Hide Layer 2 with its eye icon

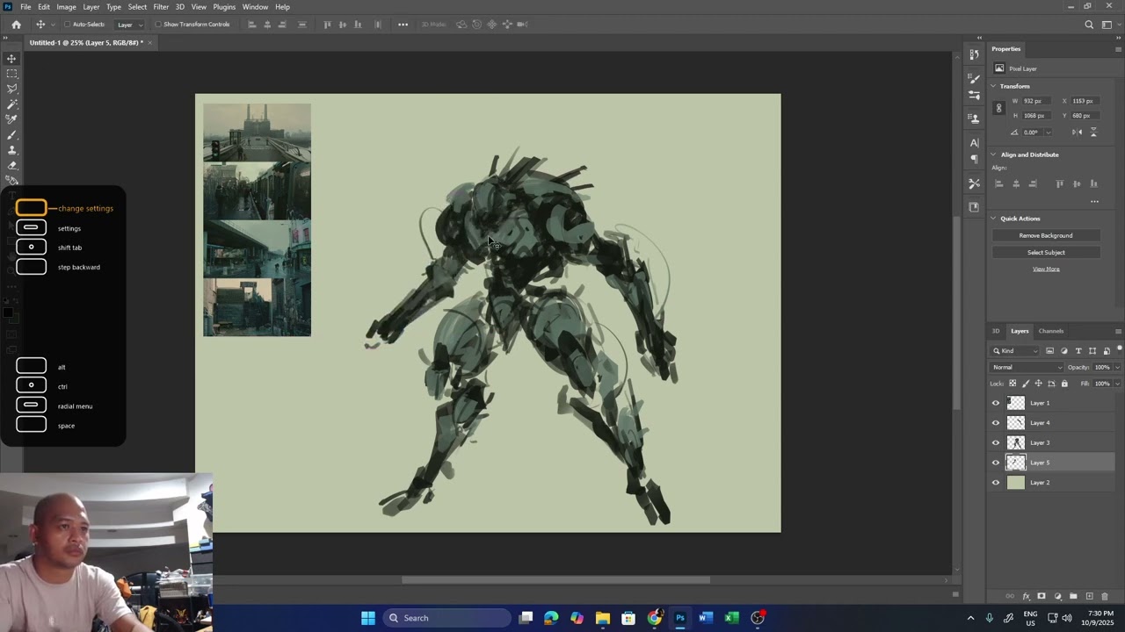point(996,483)
